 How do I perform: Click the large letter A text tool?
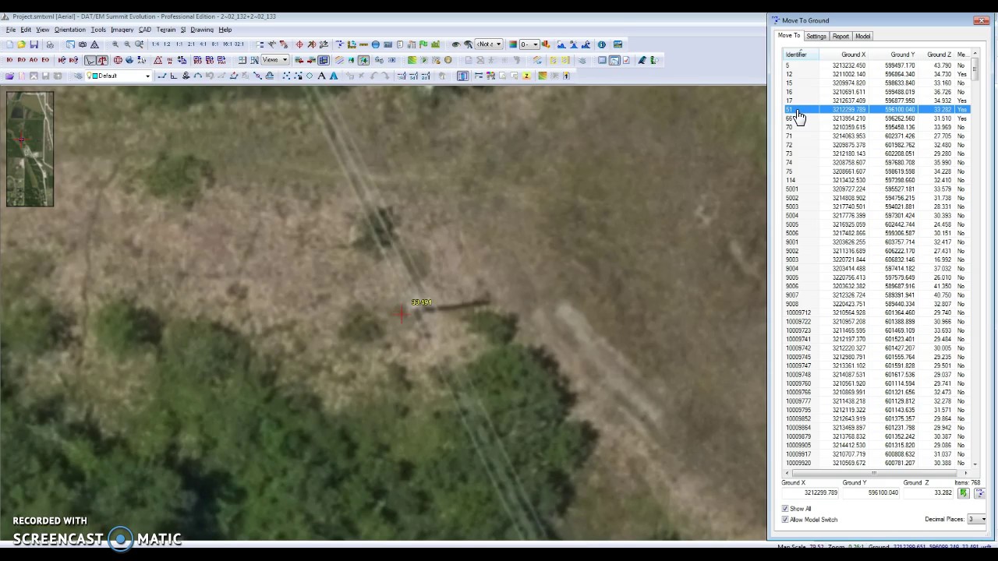321,76
